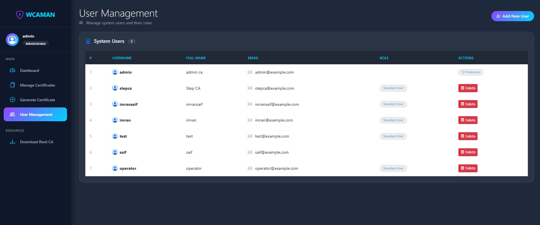Click the USERNAME column header
Image resolution: width=540 pixels, height=225 pixels.
[122, 58]
